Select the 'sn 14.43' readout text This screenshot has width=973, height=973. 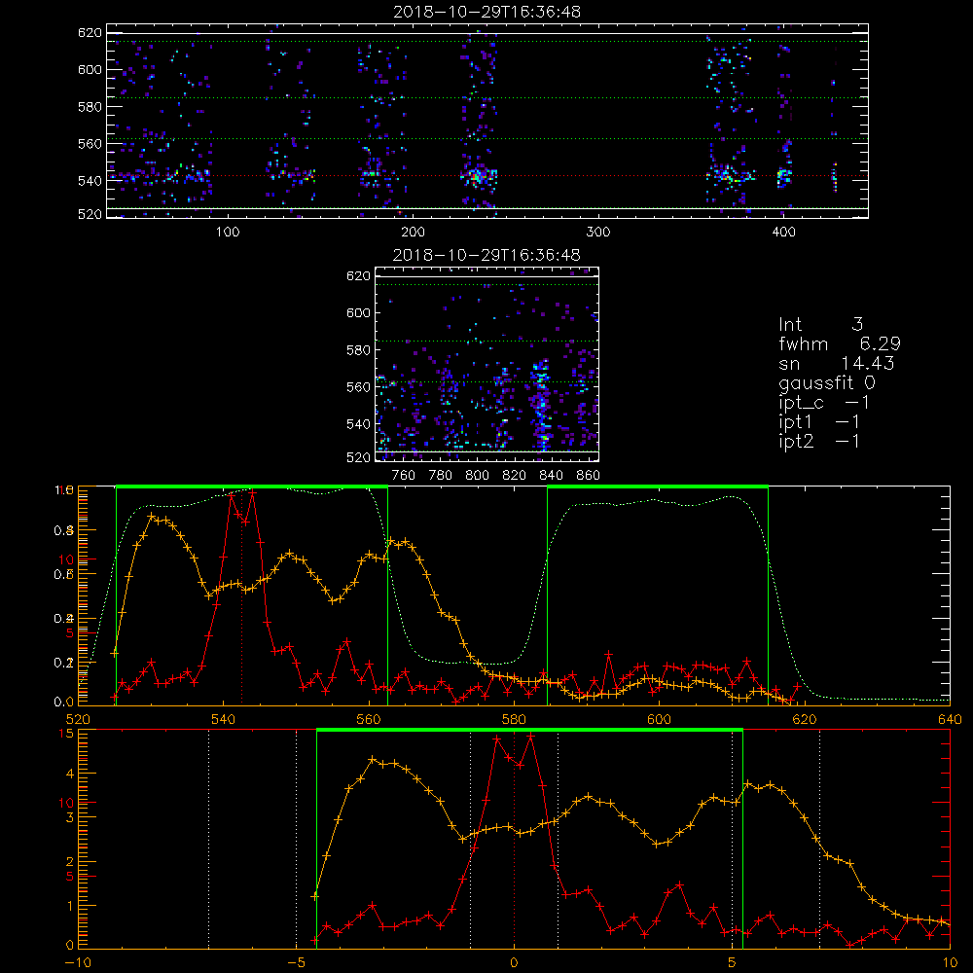point(836,363)
